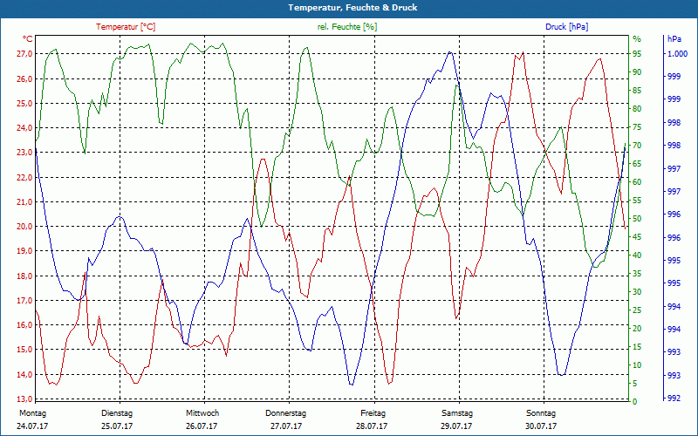698x436 pixels.
Task: Click the blue 'hPa' unit label
Action: pos(674,39)
